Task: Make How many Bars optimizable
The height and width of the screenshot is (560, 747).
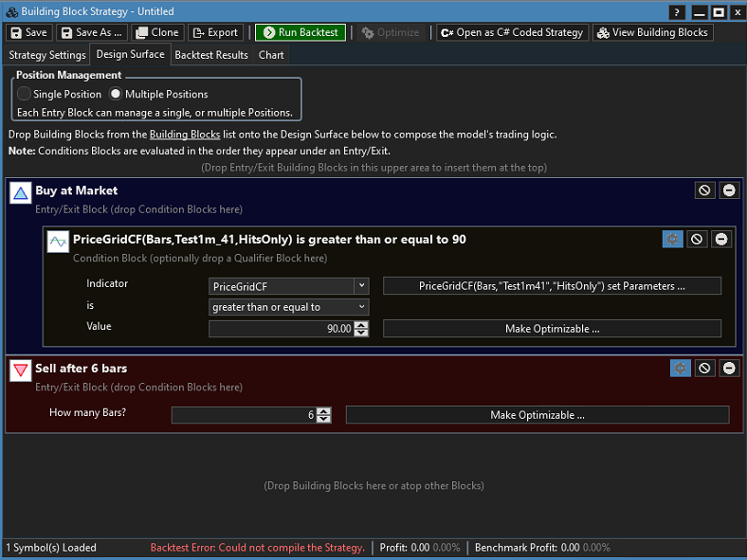Action: (x=537, y=415)
